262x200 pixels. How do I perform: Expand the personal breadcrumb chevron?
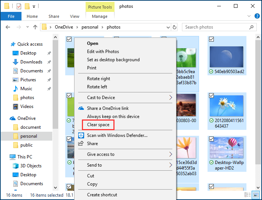pyautogui.click(x=102, y=27)
